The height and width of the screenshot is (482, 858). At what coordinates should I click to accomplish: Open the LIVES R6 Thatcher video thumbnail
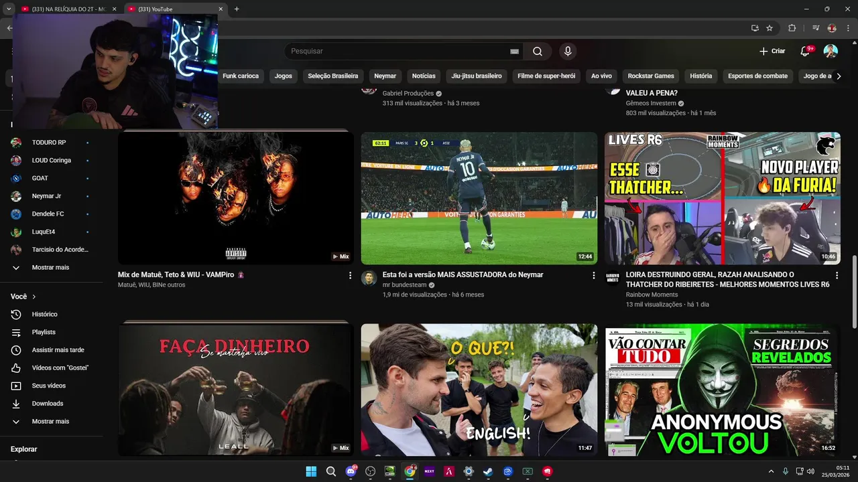(723, 198)
